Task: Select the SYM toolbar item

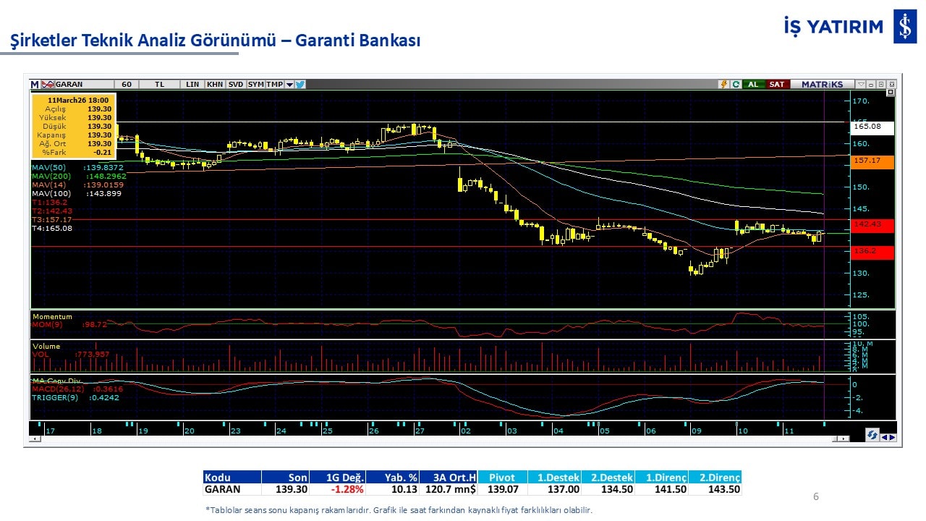Action: tap(255, 85)
